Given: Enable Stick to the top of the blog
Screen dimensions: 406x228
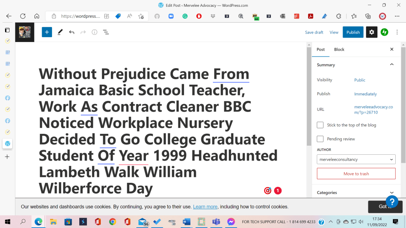Looking at the screenshot, I should [320, 125].
